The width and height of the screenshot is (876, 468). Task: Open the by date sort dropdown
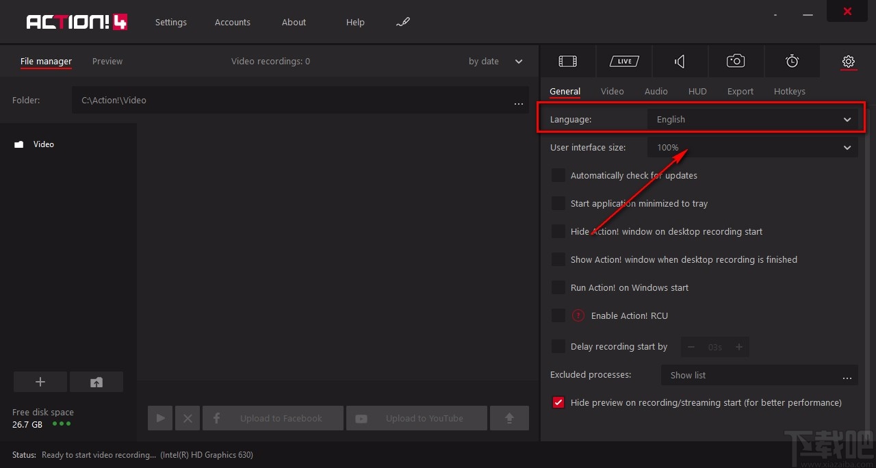coord(495,61)
